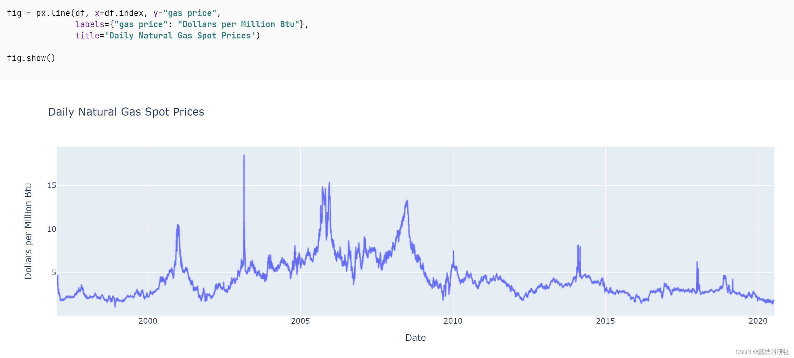Click the 2015 tick label on x-axis
The height and width of the screenshot is (358, 794).
tap(605, 321)
